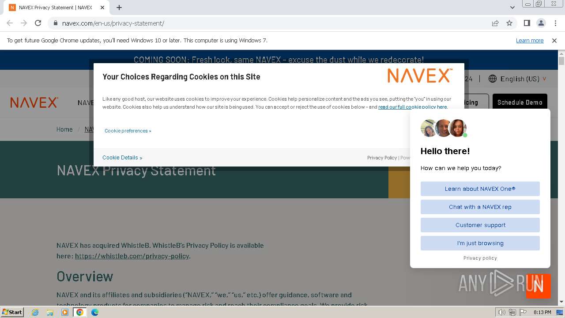This screenshot has width=565, height=318.
Task: Click Show desktop button
Action: (560, 312)
